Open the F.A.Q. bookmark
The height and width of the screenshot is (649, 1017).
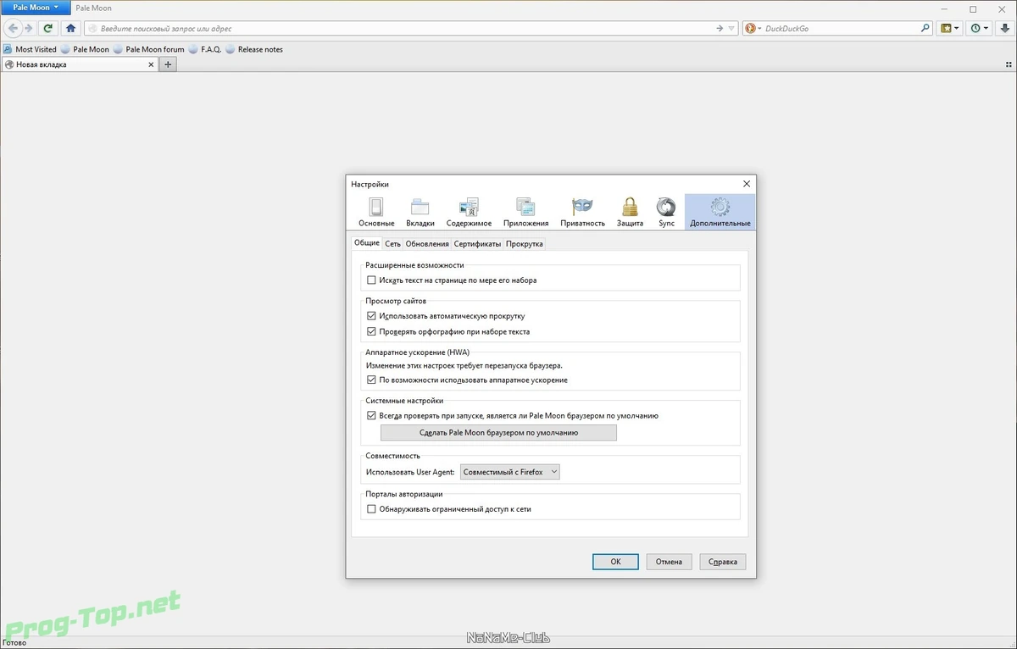205,49
